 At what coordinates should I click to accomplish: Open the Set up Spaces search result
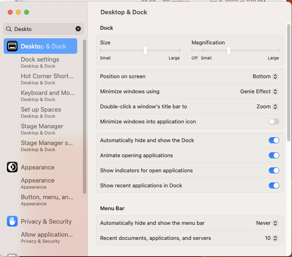pyautogui.click(x=41, y=112)
